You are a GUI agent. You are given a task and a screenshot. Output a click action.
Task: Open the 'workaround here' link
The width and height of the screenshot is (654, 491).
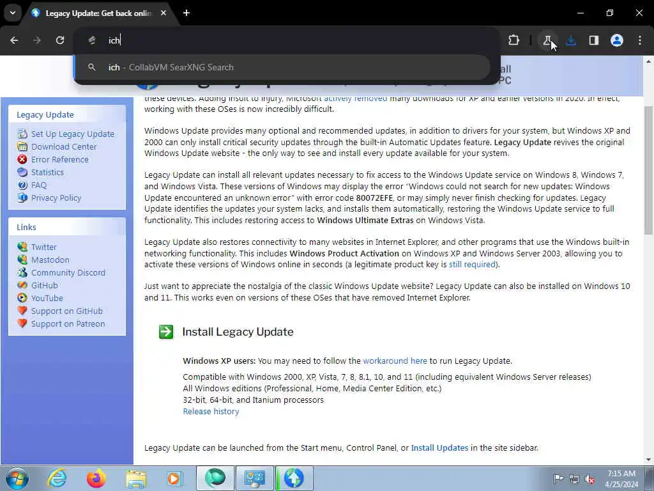pos(395,361)
